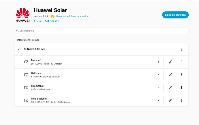Open three-dot menu for Stromzähler
The height and width of the screenshot is (125, 199).
pos(181,87)
